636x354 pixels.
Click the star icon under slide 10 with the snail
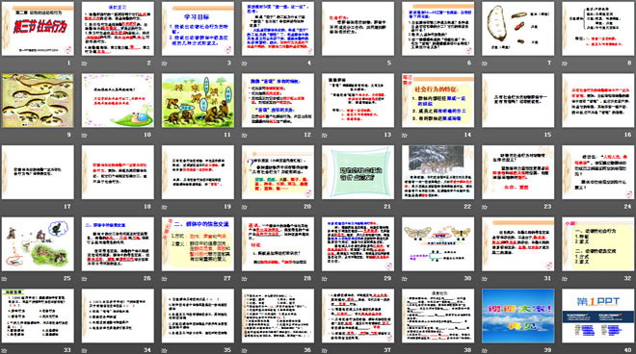(x=85, y=136)
